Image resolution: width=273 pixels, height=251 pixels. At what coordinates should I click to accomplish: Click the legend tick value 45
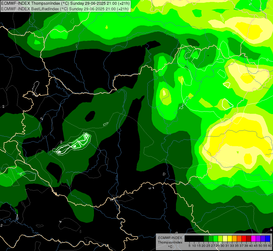[256, 246]
